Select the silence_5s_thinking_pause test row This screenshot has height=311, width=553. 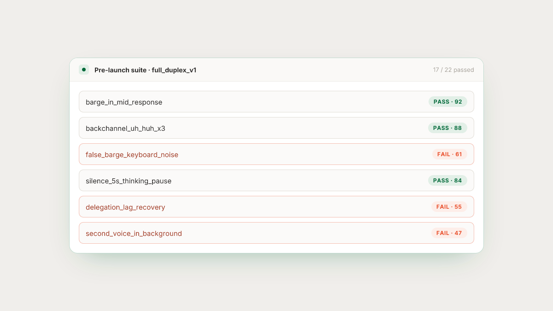(276, 181)
